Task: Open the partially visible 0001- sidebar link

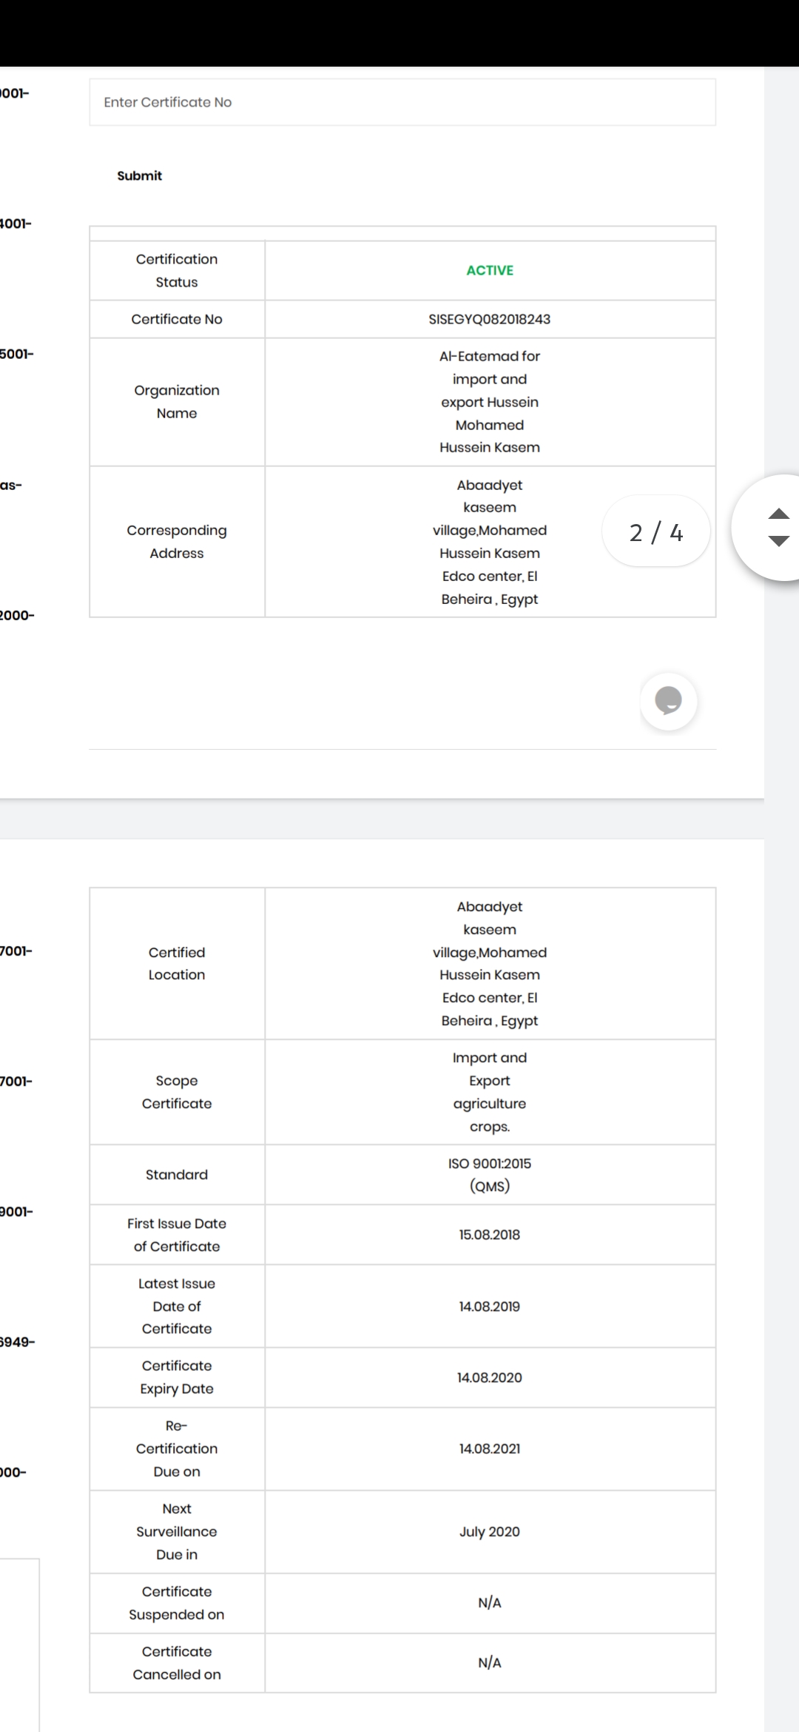Action: [x=15, y=93]
